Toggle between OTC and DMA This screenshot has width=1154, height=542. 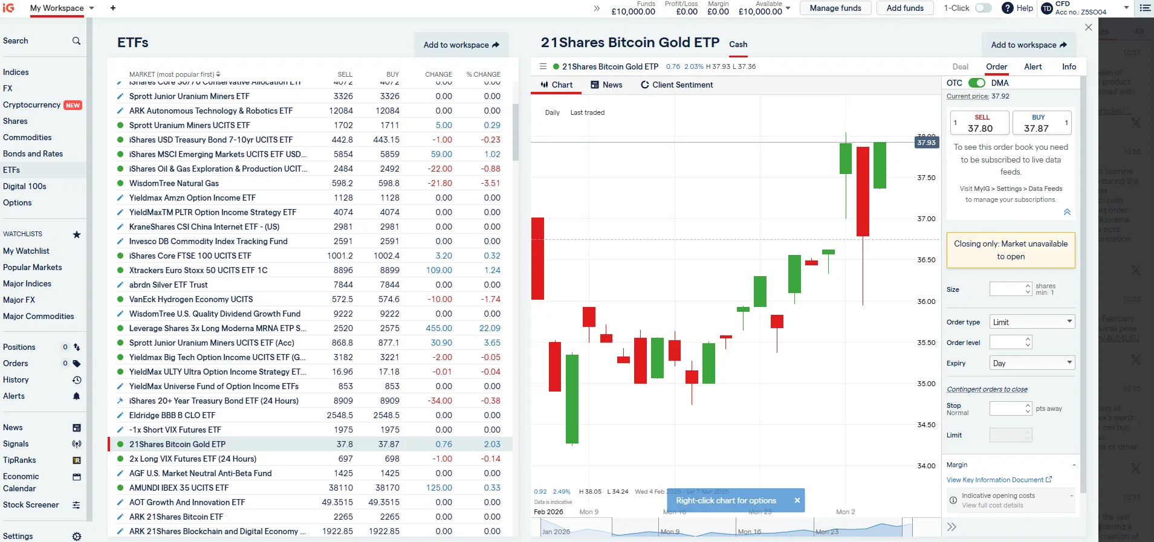976,83
